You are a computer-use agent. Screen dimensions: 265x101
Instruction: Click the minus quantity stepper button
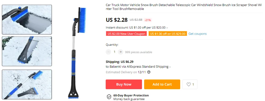108,52
